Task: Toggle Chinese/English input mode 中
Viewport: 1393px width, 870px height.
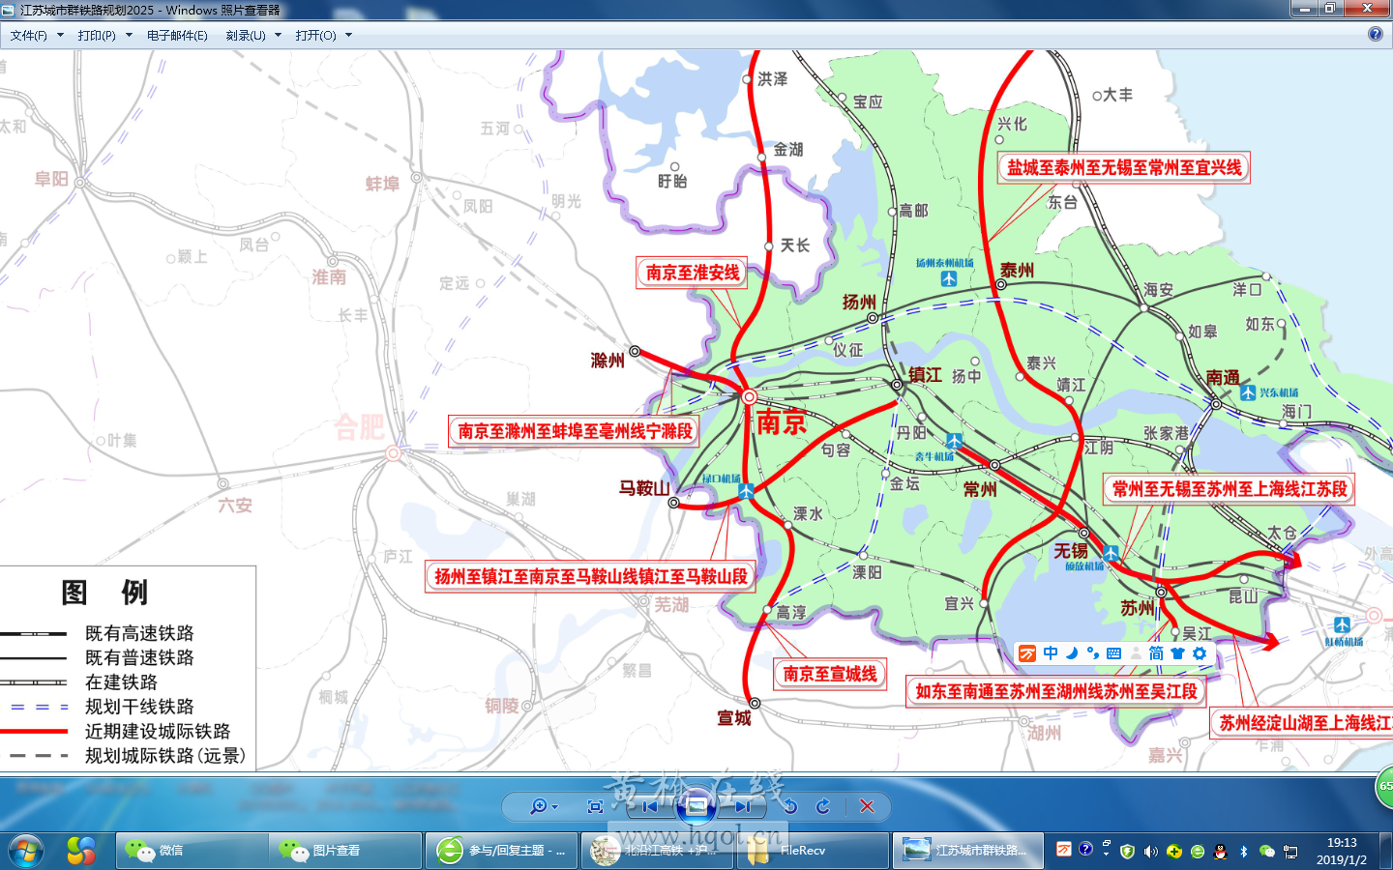Action: coord(1051,653)
